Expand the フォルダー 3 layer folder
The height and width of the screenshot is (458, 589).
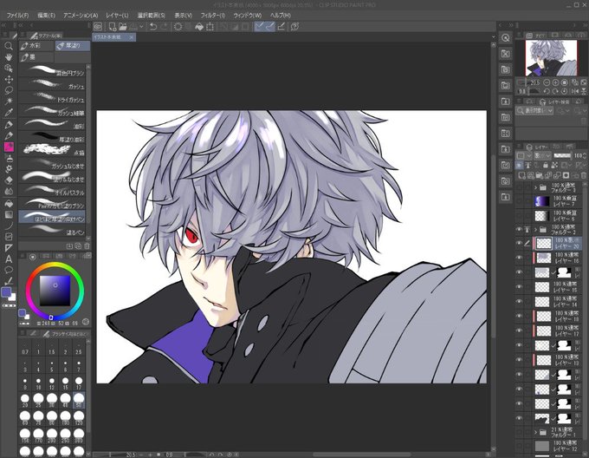tap(535, 186)
